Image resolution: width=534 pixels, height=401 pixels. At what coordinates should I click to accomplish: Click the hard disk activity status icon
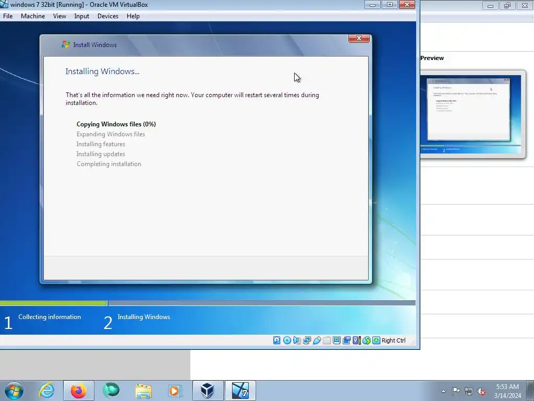[277, 340]
